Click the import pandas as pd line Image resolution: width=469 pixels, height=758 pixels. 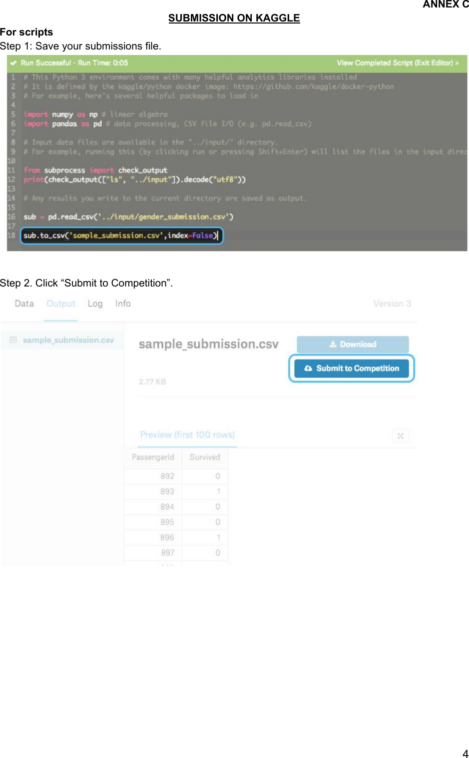click(x=167, y=124)
